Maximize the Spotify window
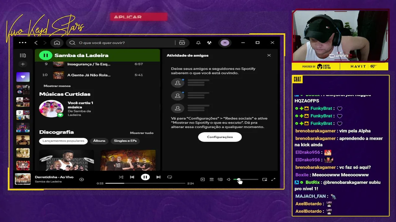Viewport: 396px width, 222px height. [257, 43]
